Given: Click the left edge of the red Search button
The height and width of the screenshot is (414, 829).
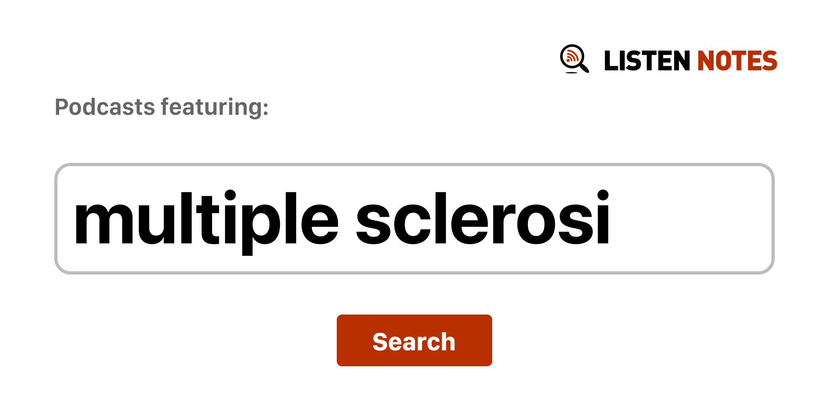Looking at the screenshot, I should (341, 340).
